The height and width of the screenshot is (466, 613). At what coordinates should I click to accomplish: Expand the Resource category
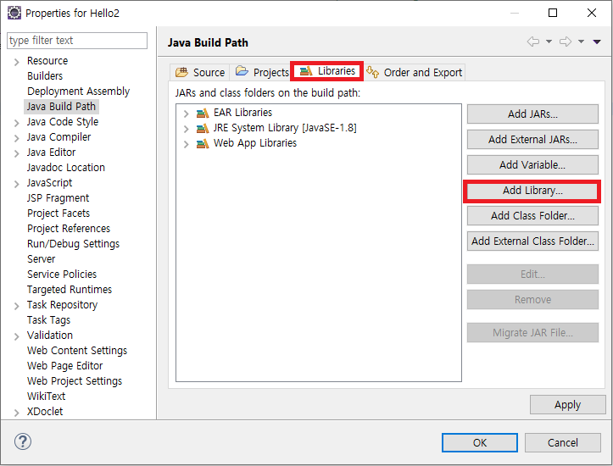[x=16, y=62]
